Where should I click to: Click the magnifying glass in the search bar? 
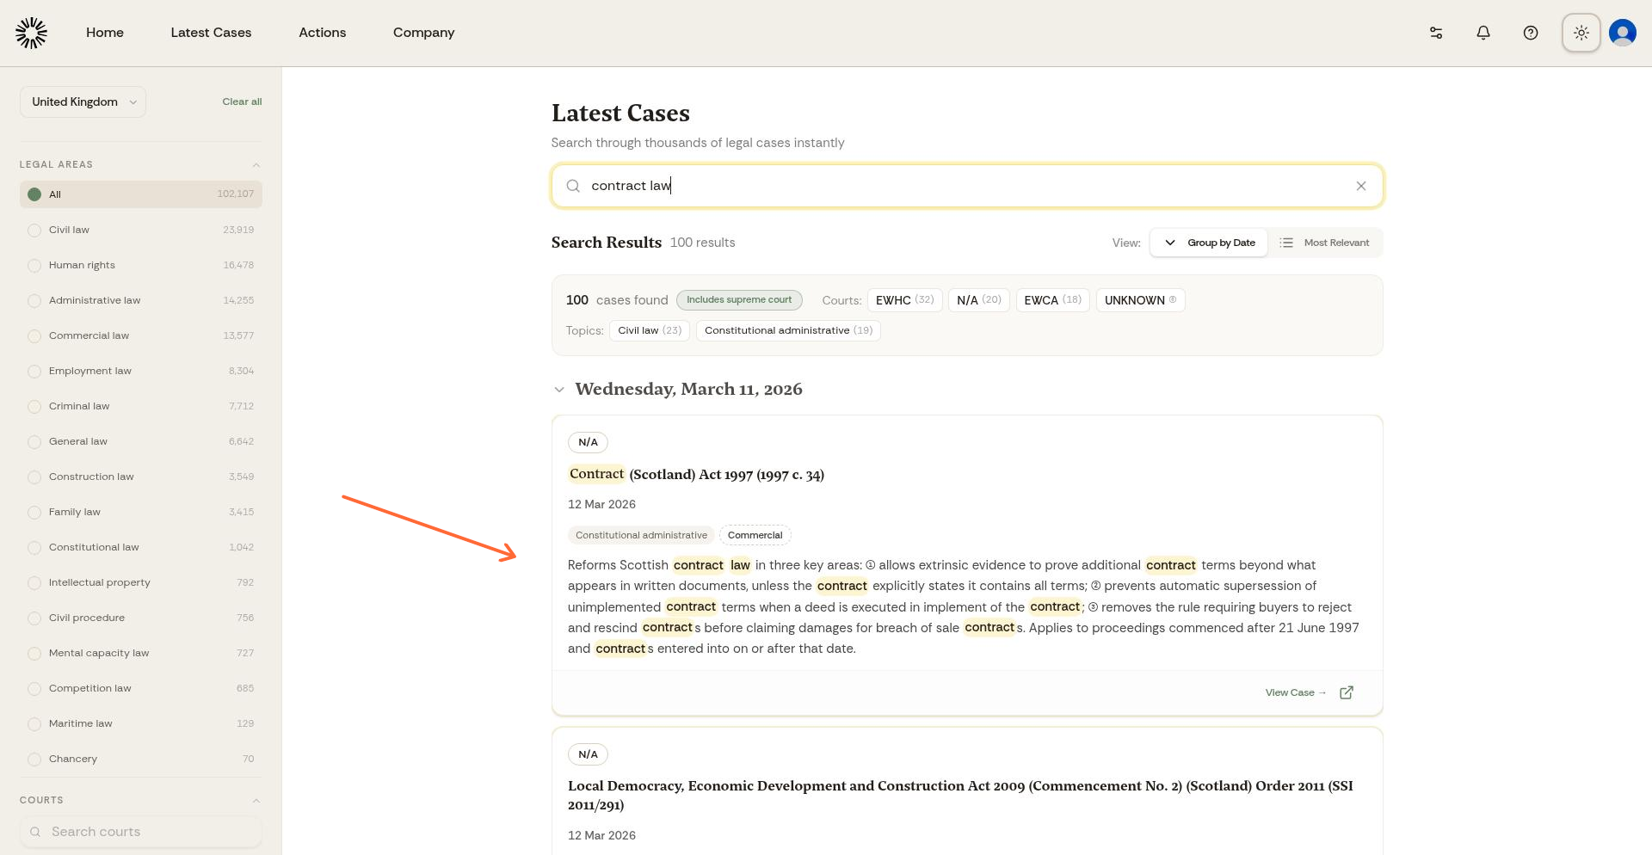click(x=573, y=186)
